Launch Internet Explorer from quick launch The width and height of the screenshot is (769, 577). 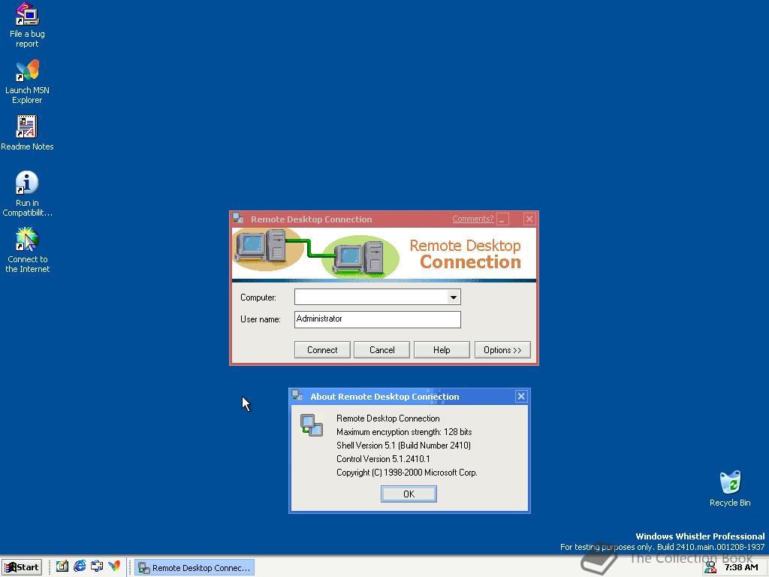80,566
